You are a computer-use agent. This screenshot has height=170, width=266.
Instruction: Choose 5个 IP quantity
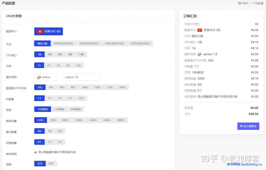pos(70,98)
